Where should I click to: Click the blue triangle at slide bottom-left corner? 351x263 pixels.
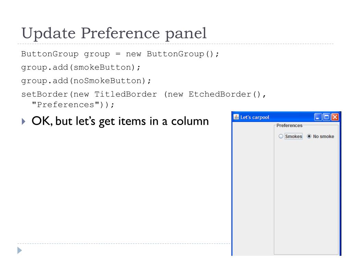[20, 250]
